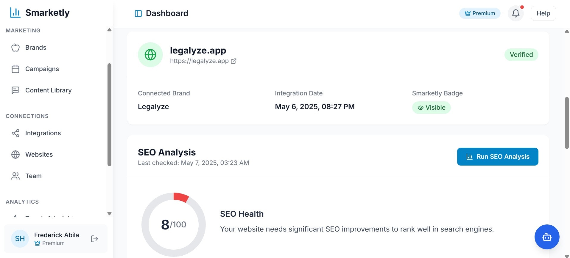Click the Last checked timestamp text
Image resolution: width=570 pixels, height=258 pixels.
[194, 163]
